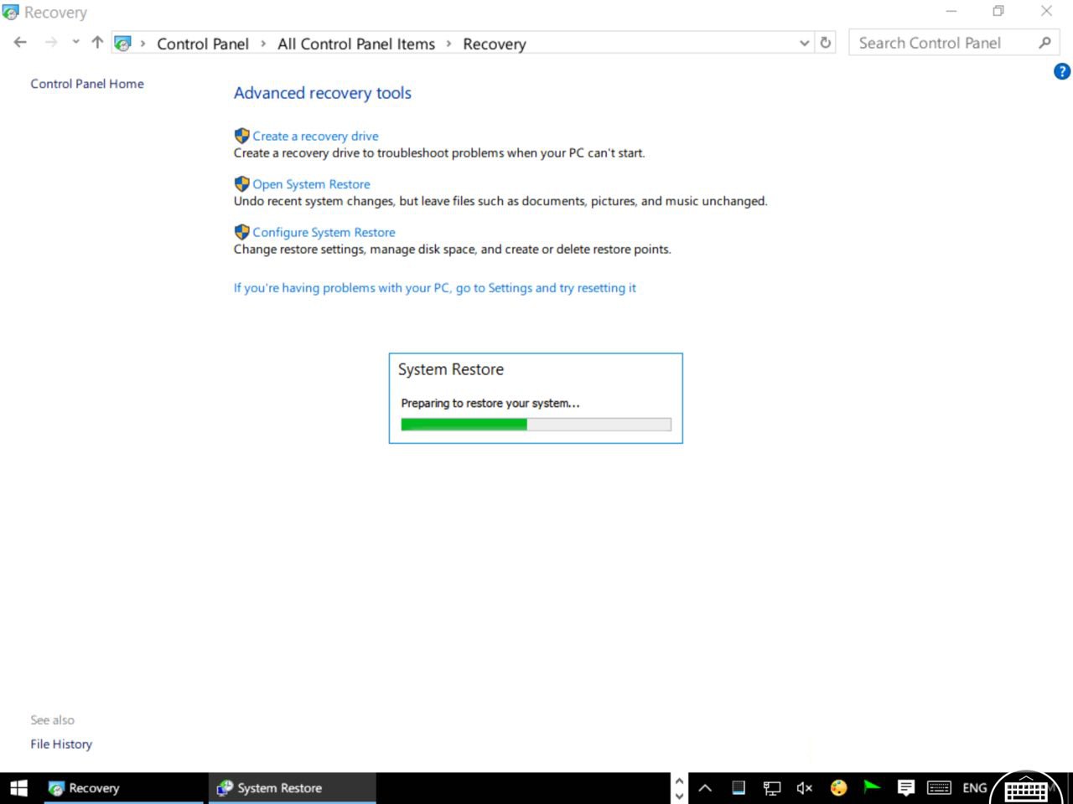Click the back navigation arrow
Image resolution: width=1073 pixels, height=804 pixels.
(20, 43)
